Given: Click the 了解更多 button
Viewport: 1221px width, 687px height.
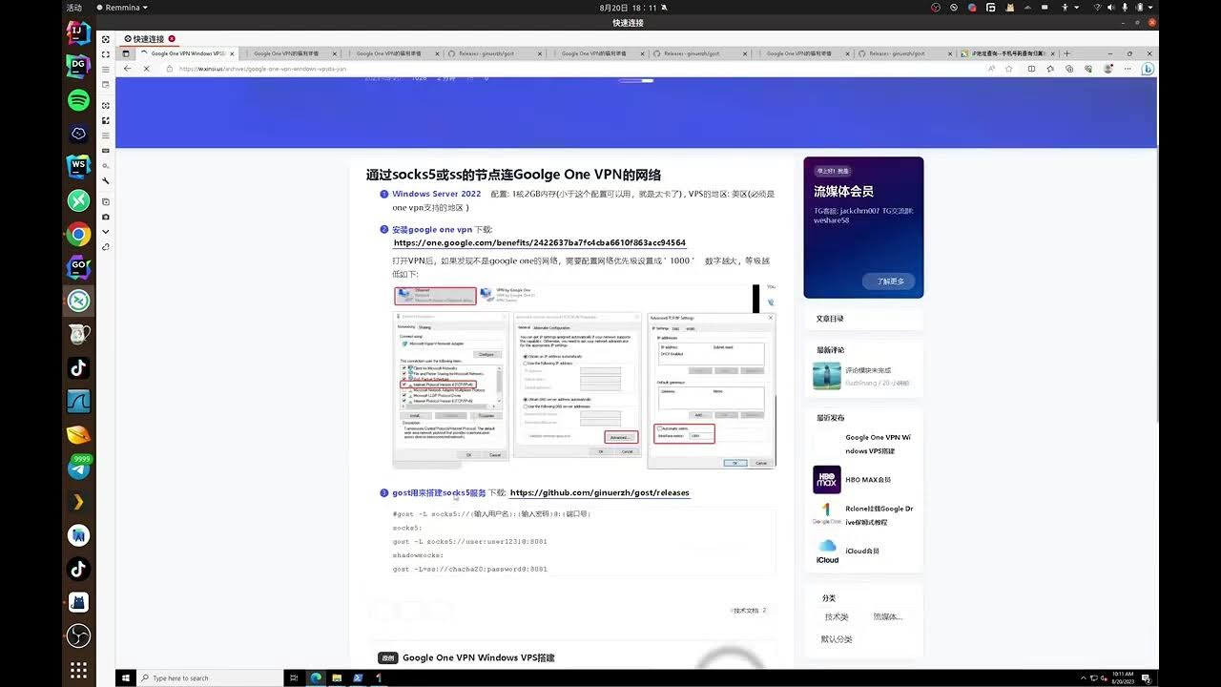Looking at the screenshot, I should pyautogui.click(x=889, y=281).
